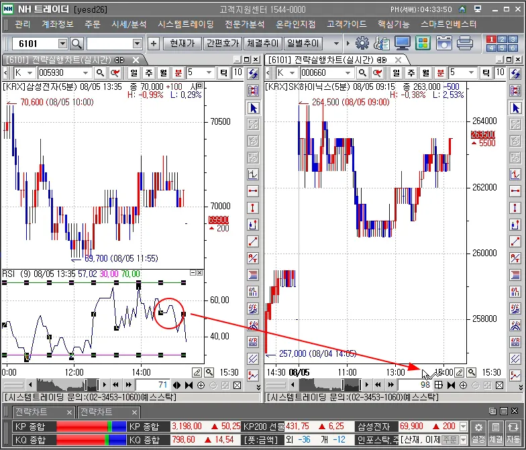This screenshot has height=450, width=526.
Task: Open the 시스템트레이딩 menu
Action: click(185, 24)
